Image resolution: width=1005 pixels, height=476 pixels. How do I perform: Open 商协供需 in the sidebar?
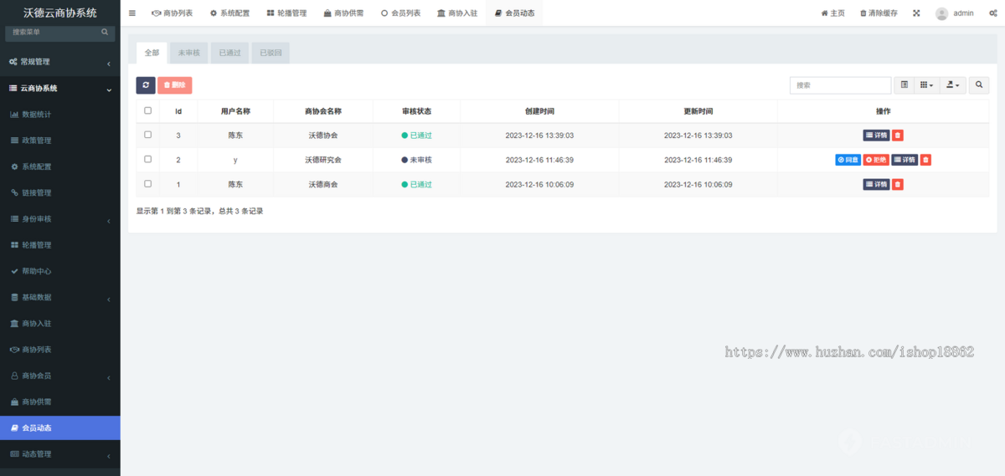[x=60, y=402]
